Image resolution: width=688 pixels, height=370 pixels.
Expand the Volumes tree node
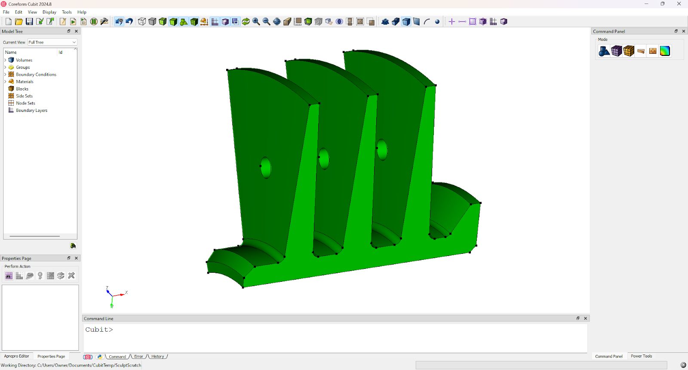coord(5,60)
